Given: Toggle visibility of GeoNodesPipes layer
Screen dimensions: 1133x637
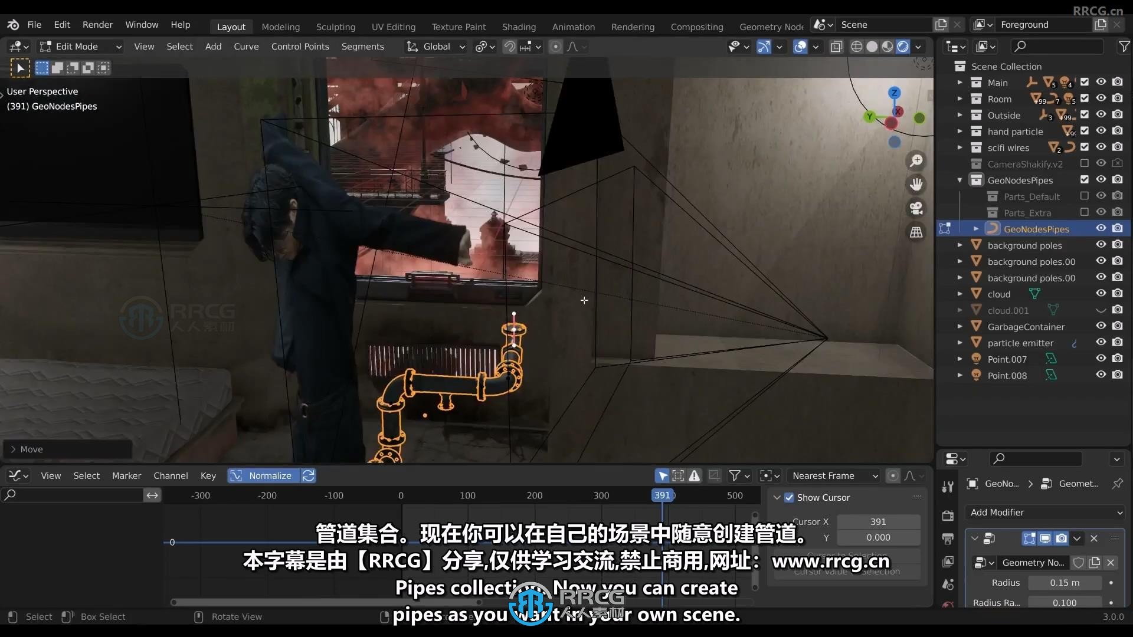Looking at the screenshot, I should click(1101, 228).
